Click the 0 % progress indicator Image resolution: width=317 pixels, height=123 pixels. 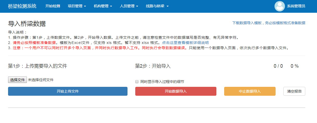point(295,66)
